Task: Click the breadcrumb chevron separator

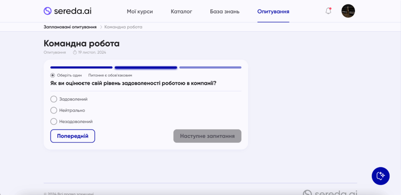Action: click(x=101, y=27)
